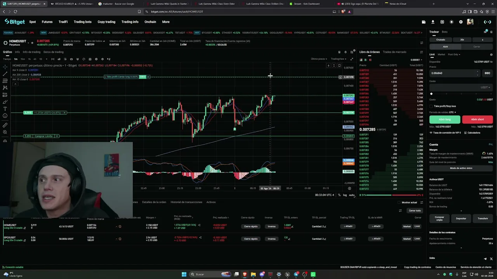The width and height of the screenshot is (497, 279).
Task: Click the order size slider handle
Action: (431, 94)
